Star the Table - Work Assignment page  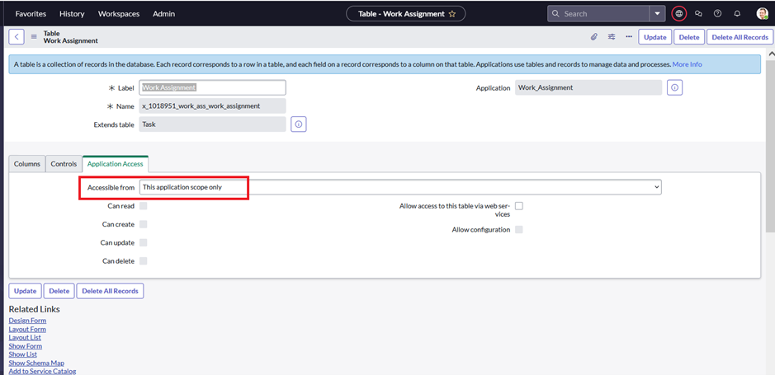click(x=451, y=14)
